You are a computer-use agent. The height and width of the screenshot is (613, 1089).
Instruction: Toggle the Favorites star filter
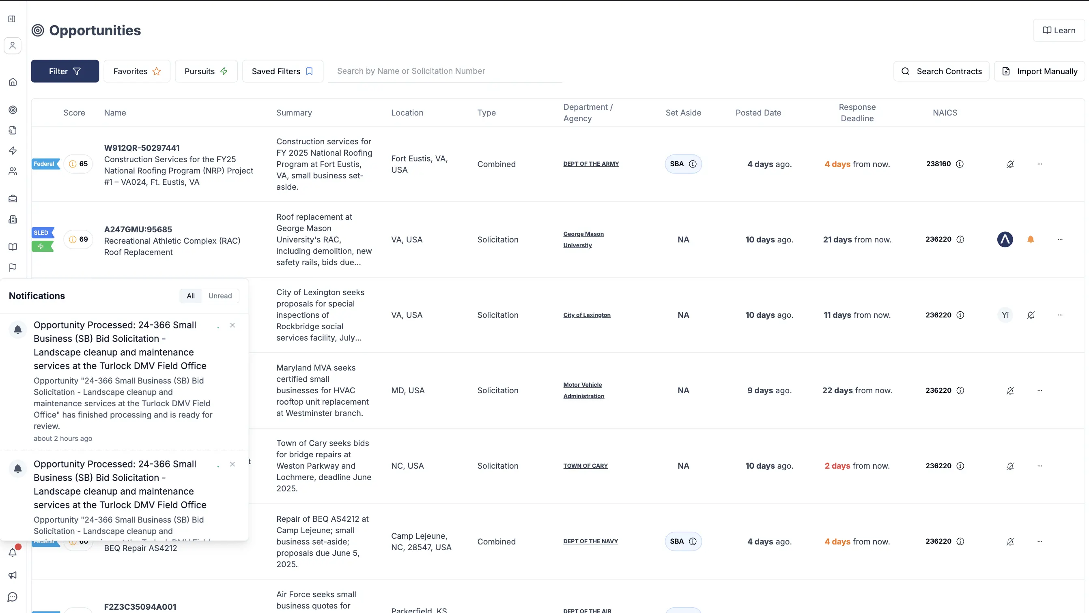tap(137, 71)
